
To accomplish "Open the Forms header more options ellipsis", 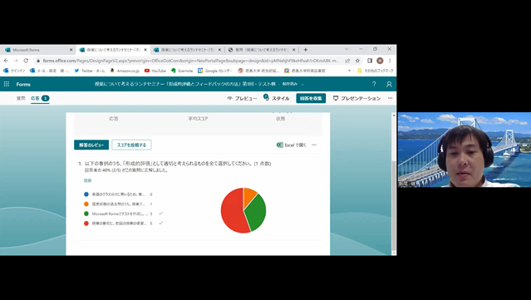I will coord(390,98).
